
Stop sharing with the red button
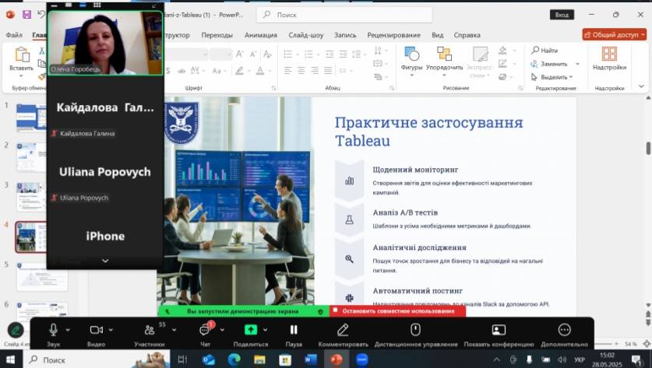pos(397,311)
